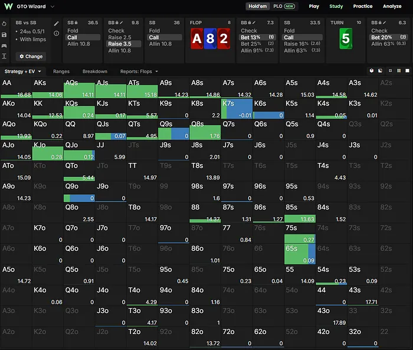This screenshot has height=350, width=413.
Task: Select Bet 25% in the BB 7.3 node
Action: 257,44
